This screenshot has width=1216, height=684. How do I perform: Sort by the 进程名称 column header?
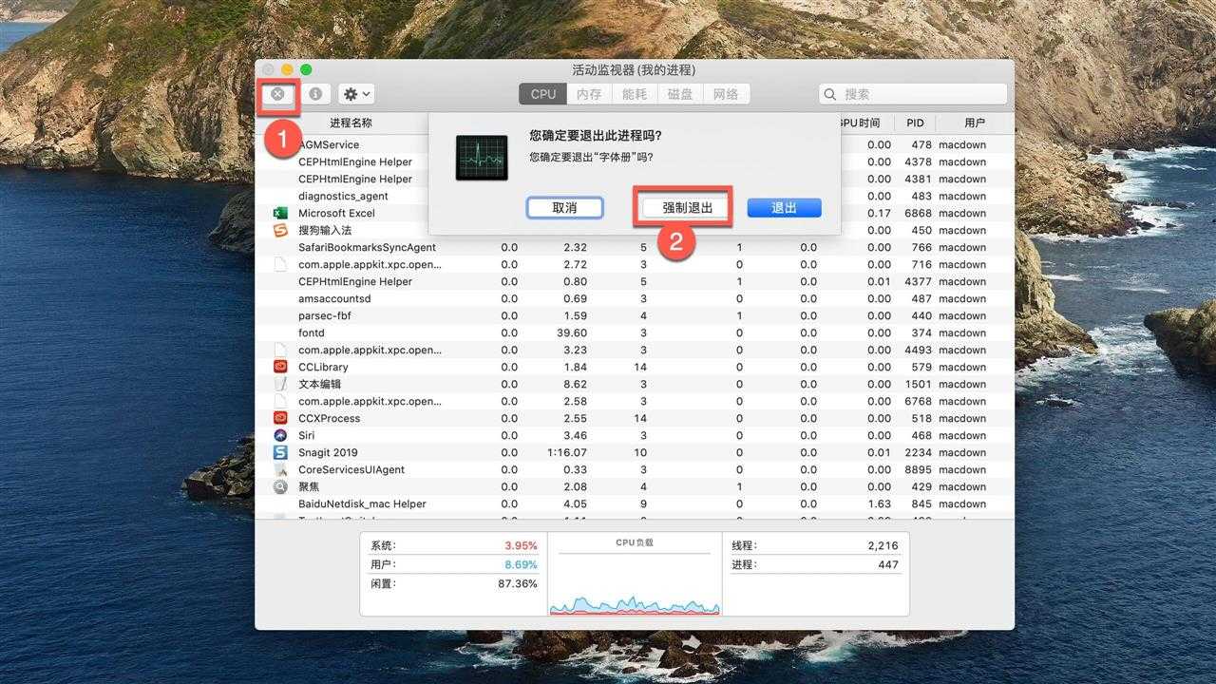[x=351, y=123]
